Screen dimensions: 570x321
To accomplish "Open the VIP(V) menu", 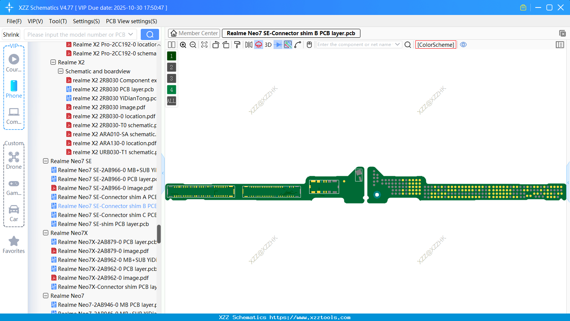I will click(x=35, y=21).
